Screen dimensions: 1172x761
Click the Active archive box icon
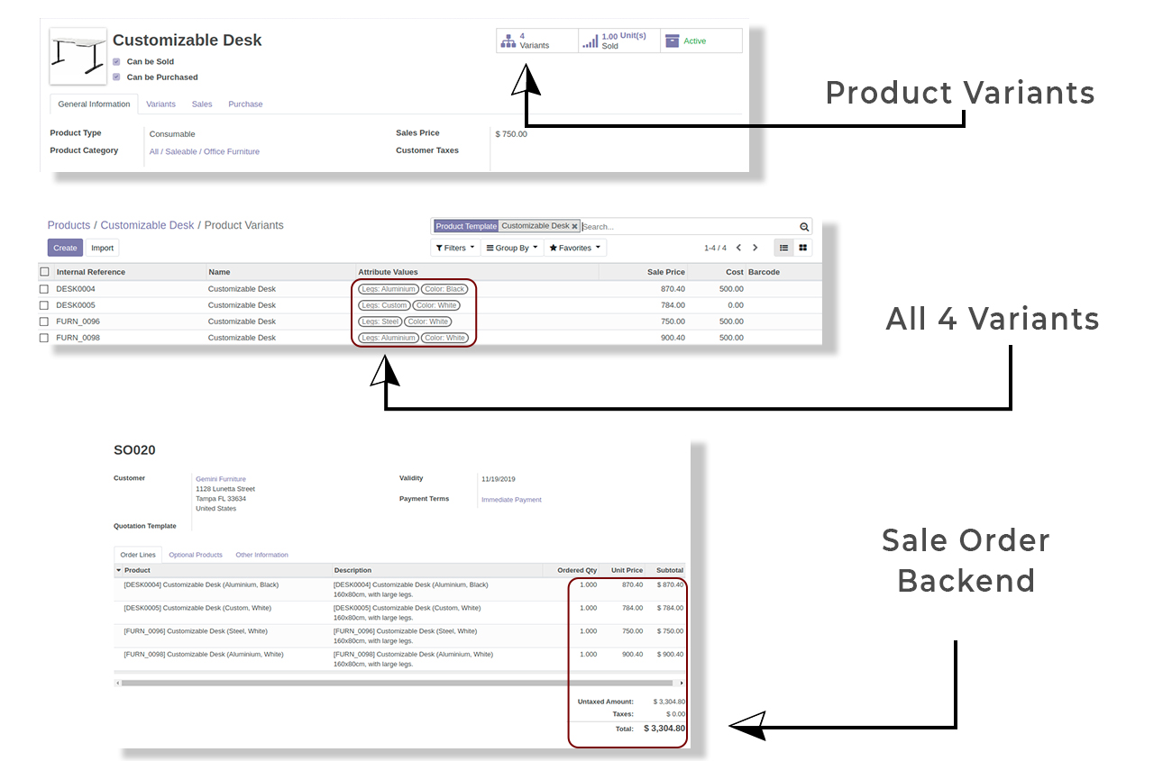(672, 41)
